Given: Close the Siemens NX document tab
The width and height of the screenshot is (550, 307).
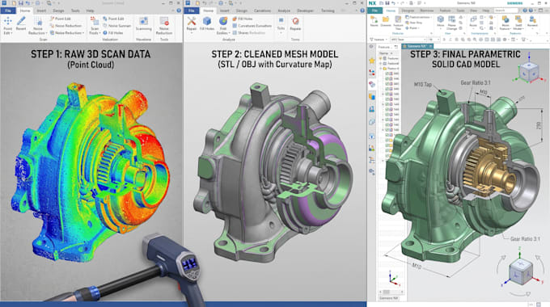Looking at the screenshot, I should pos(430,46).
